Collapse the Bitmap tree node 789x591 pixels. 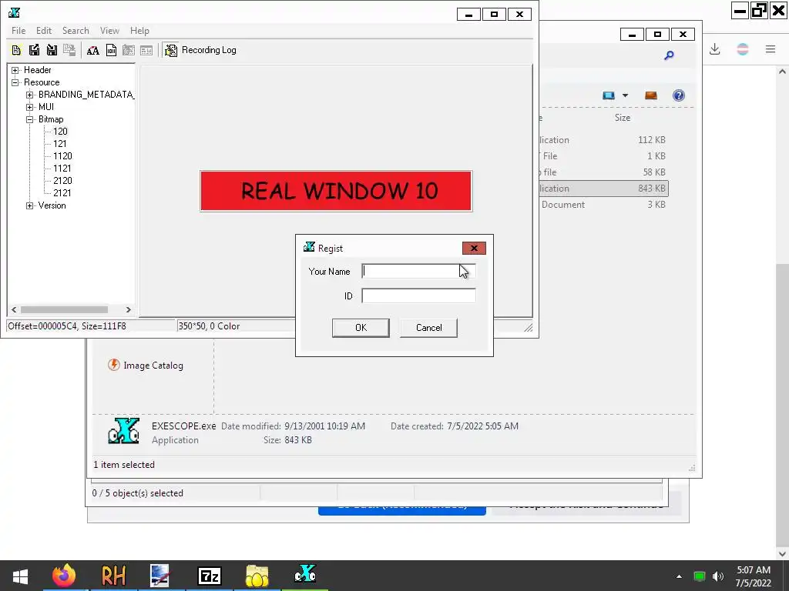pos(30,119)
